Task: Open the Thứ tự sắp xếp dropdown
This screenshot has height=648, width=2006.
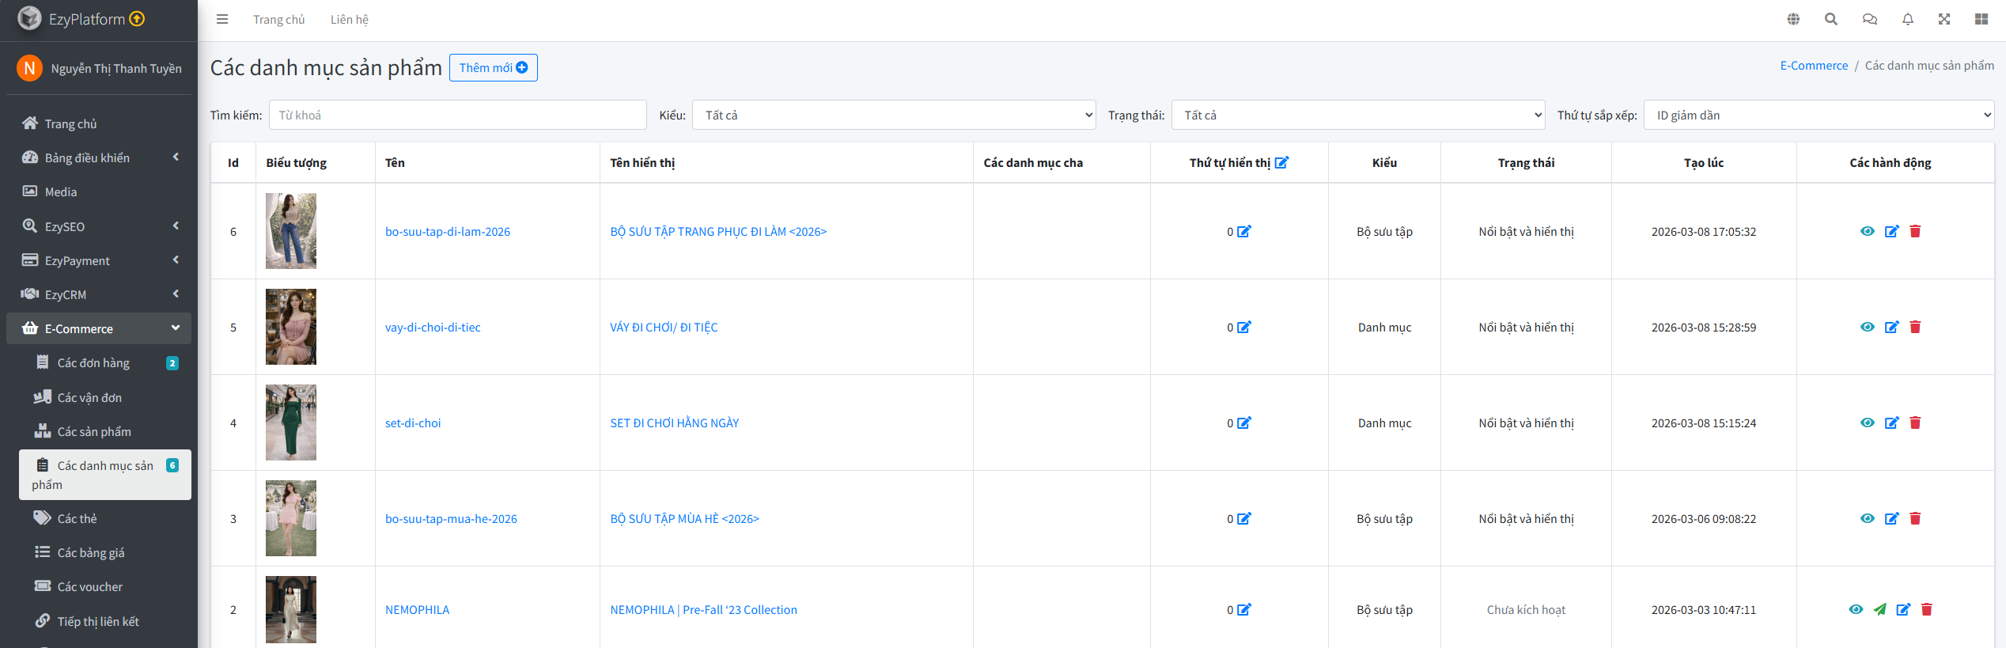Action: (1818, 115)
